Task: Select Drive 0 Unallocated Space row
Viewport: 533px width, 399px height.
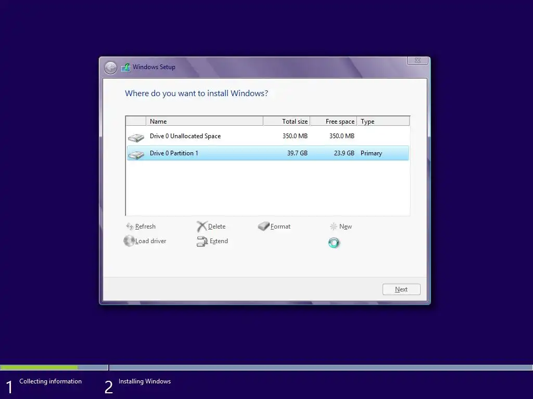Action: [268, 136]
